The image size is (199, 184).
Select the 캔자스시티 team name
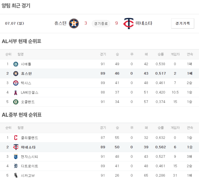(x=30, y=156)
